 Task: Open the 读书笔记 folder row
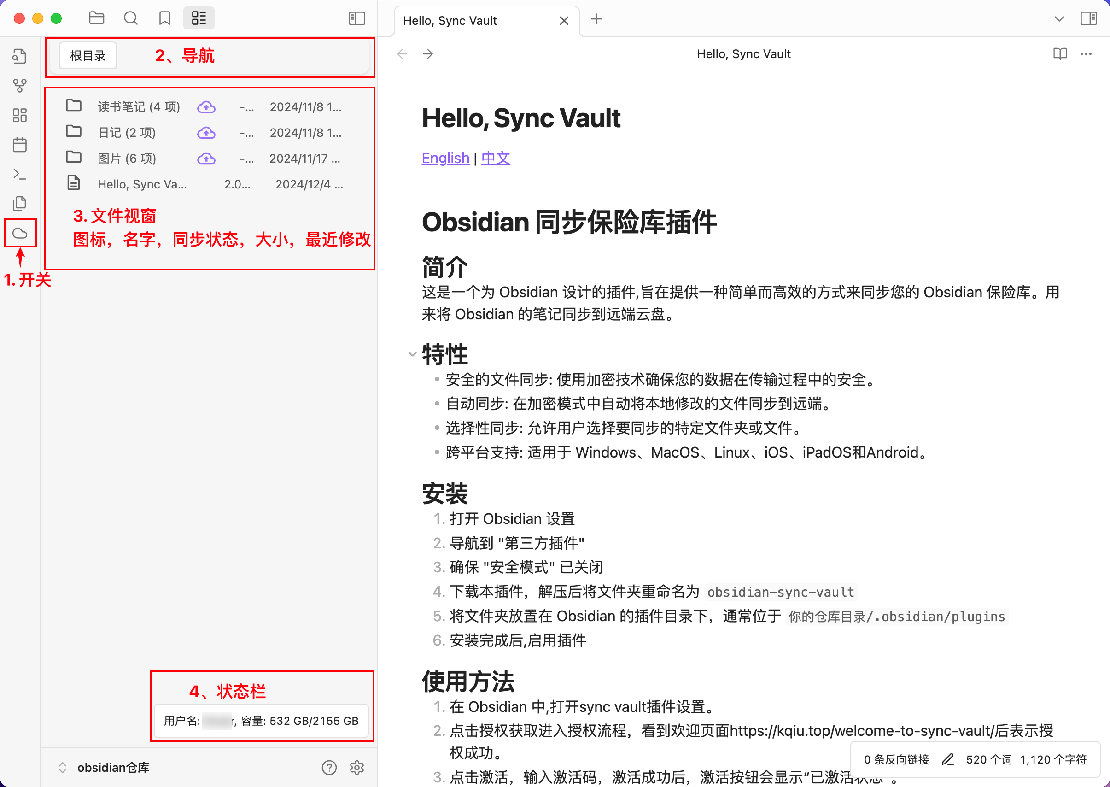[x=209, y=106]
